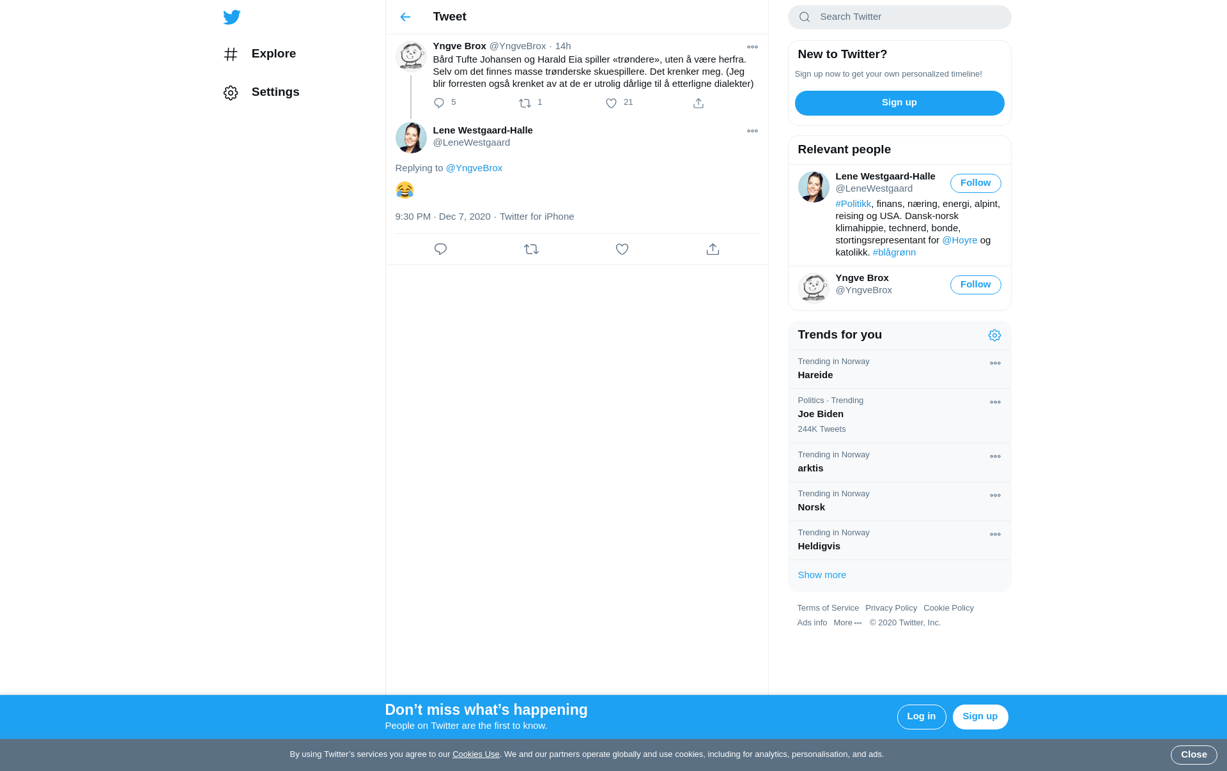This screenshot has width=1227, height=771.
Task: Retweet Lene Westgaard-Halle's emoji reply
Action: (x=531, y=249)
